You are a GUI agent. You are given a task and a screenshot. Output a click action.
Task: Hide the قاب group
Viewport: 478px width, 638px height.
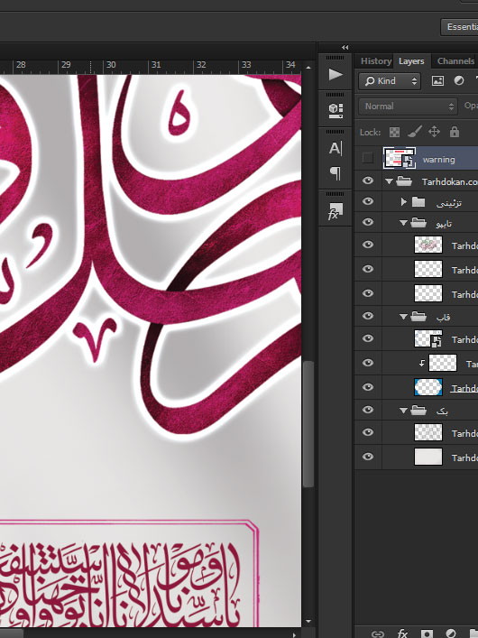click(x=368, y=316)
